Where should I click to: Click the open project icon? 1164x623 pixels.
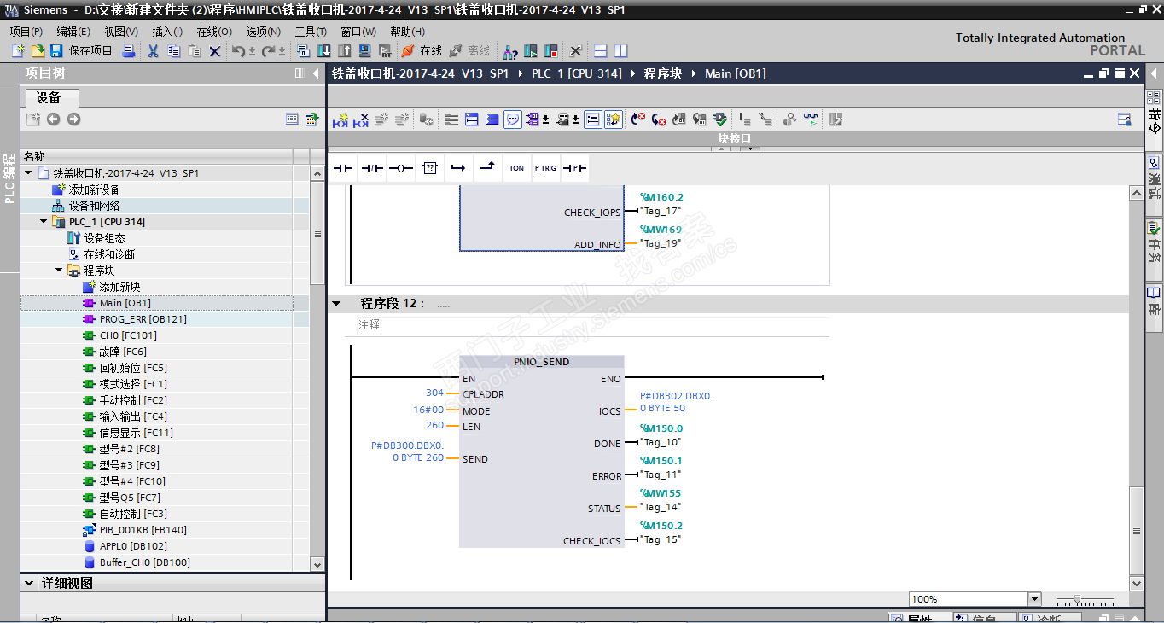38,51
